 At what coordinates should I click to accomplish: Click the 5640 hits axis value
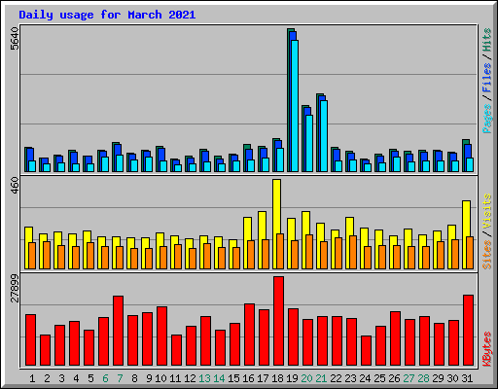click(x=15, y=39)
